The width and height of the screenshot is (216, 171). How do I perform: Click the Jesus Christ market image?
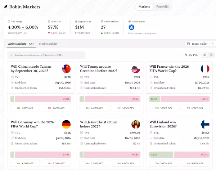tap(136, 124)
